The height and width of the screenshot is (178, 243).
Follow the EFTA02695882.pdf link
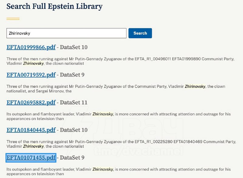(x=31, y=102)
